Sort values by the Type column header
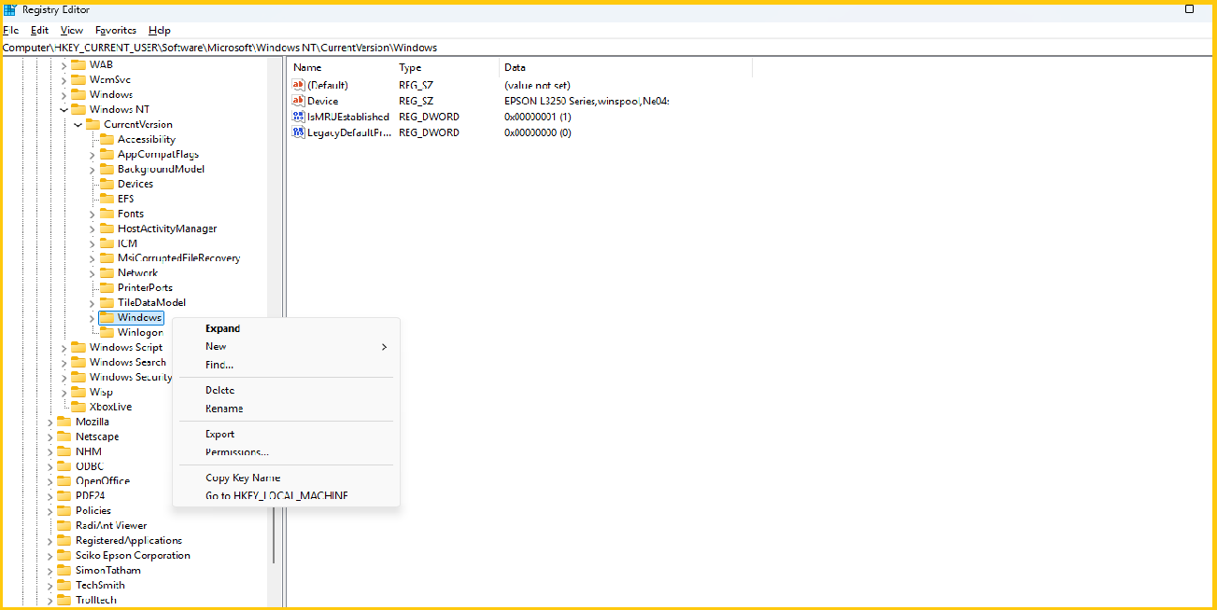 tap(411, 67)
